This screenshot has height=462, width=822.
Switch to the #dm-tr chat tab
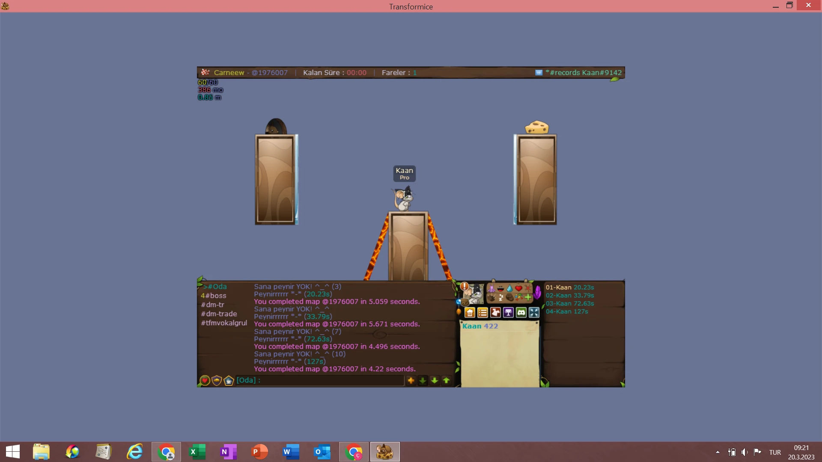pos(213,305)
